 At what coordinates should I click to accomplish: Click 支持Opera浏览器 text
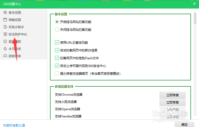point(67,109)
